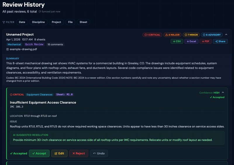
Task: Click the Apr 1, 2026 date text
Action: 13,40
